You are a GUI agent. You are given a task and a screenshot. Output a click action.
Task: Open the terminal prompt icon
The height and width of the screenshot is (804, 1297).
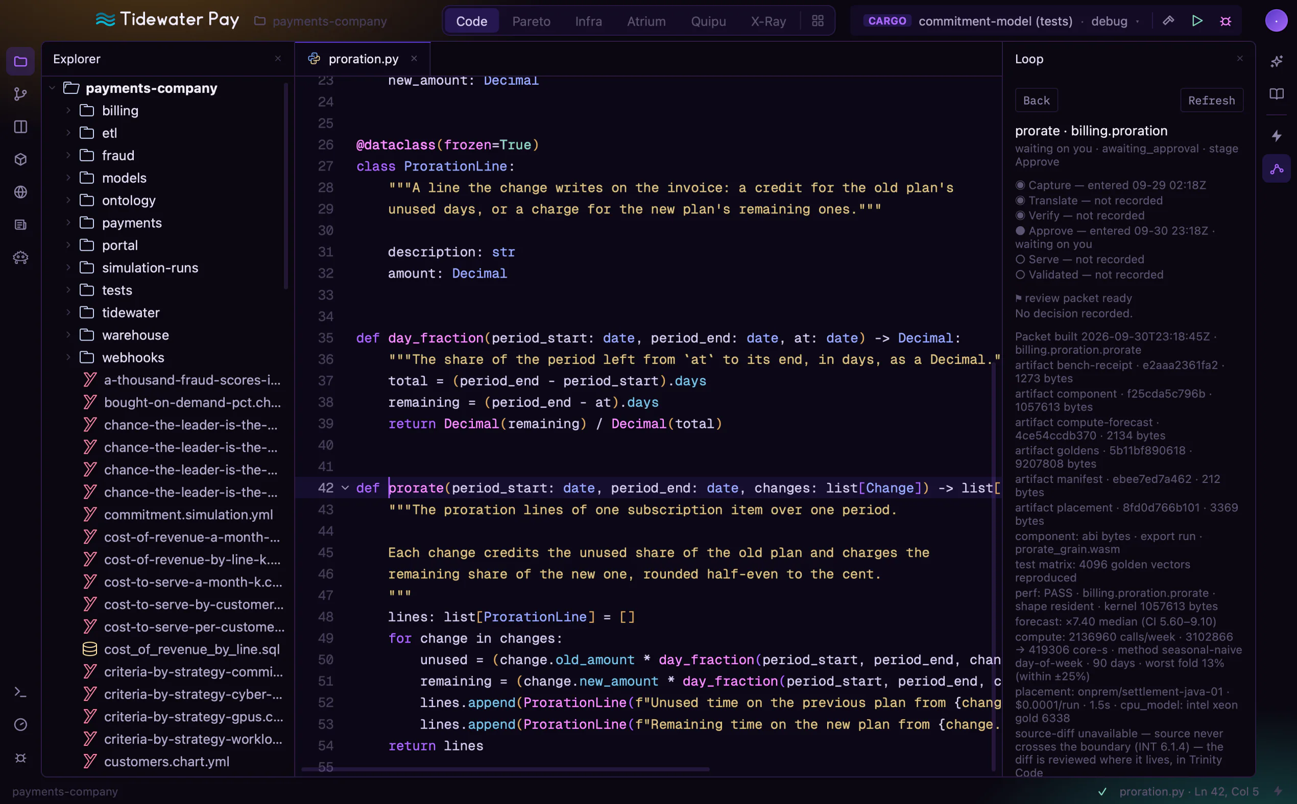point(20,692)
